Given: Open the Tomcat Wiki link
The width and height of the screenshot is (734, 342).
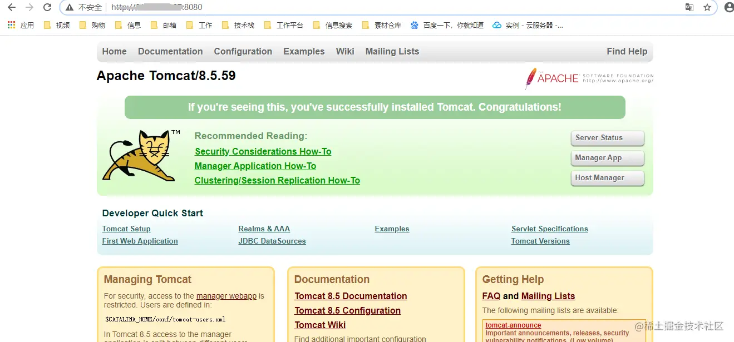Looking at the screenshot, I should click(x=320, y=325).
